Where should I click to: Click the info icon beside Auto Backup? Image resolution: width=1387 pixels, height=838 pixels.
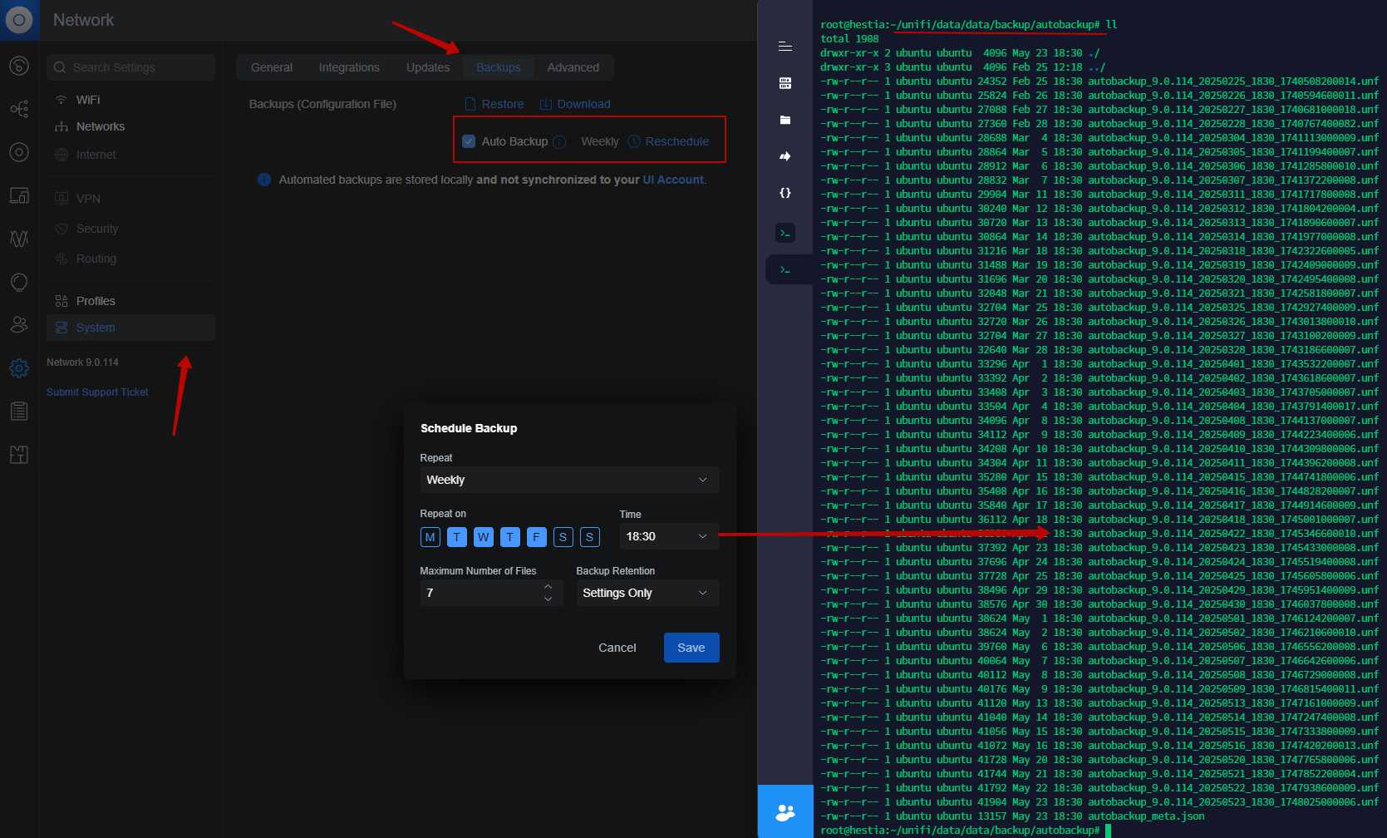pos(559,142)
